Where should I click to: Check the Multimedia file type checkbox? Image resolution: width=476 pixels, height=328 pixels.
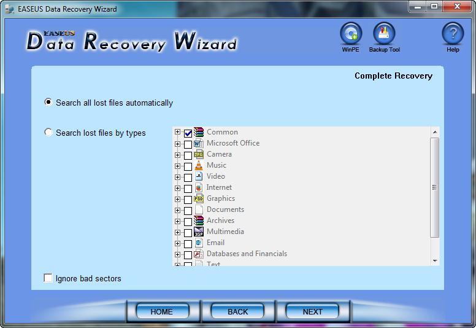(x=188, y=233)
